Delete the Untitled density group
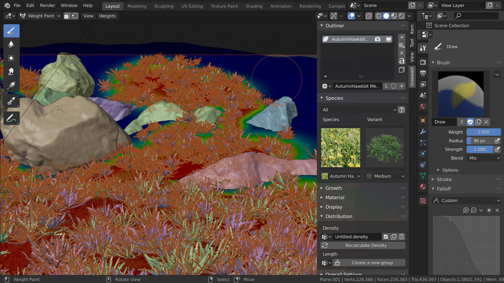The image size is (504, 283). click(402, 237)
